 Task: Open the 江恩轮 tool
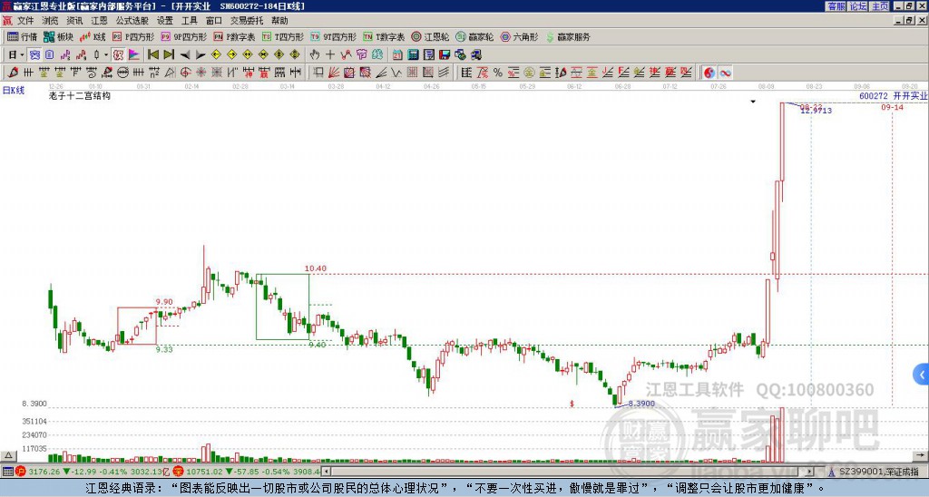(430, 36)
